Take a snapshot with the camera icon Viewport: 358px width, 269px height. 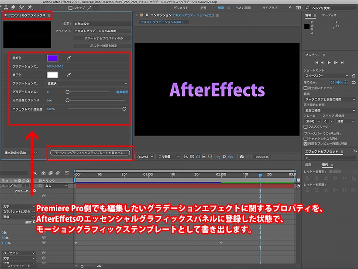(241, 157)
